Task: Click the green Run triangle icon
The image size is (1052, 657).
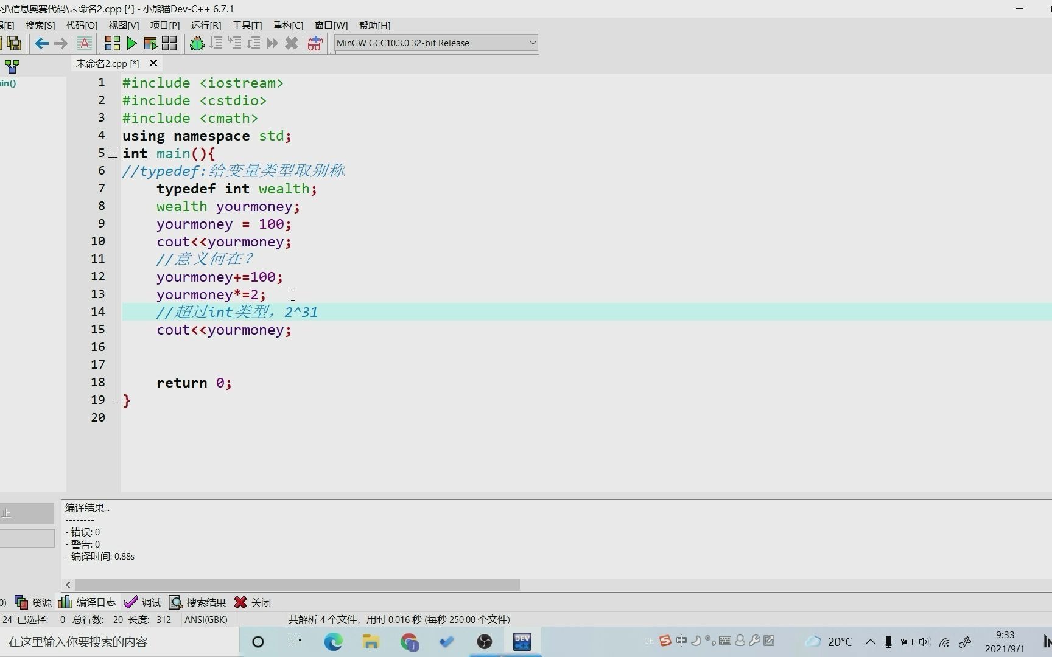Action: point(131,43)
